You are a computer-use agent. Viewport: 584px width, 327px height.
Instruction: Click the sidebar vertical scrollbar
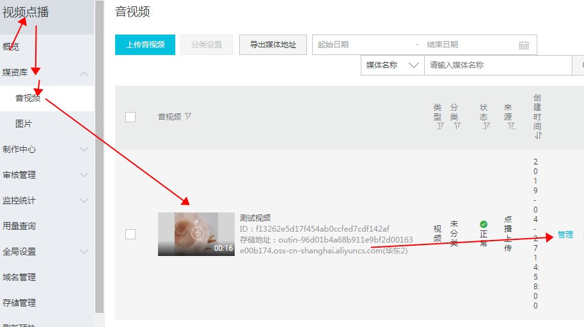click(99, 160)
